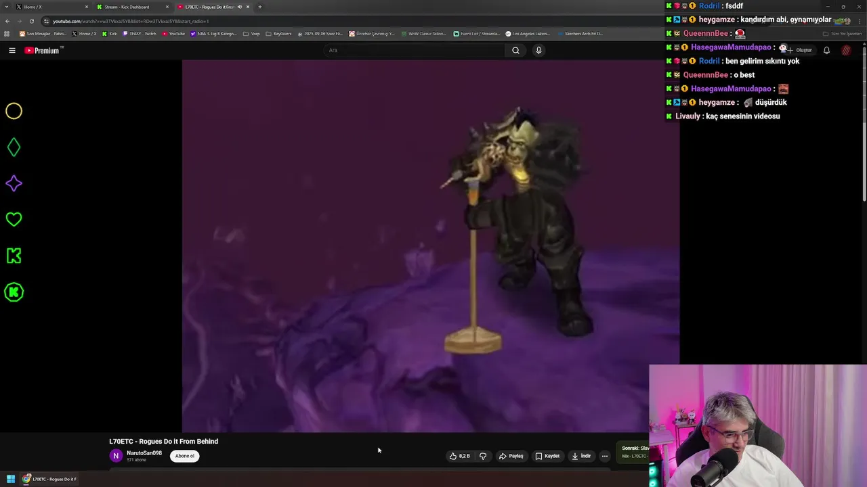867x487 pixels.
Task: Open the Ücretsiz Çevrimiçi bookmark
Action: (x=372, y=33)
